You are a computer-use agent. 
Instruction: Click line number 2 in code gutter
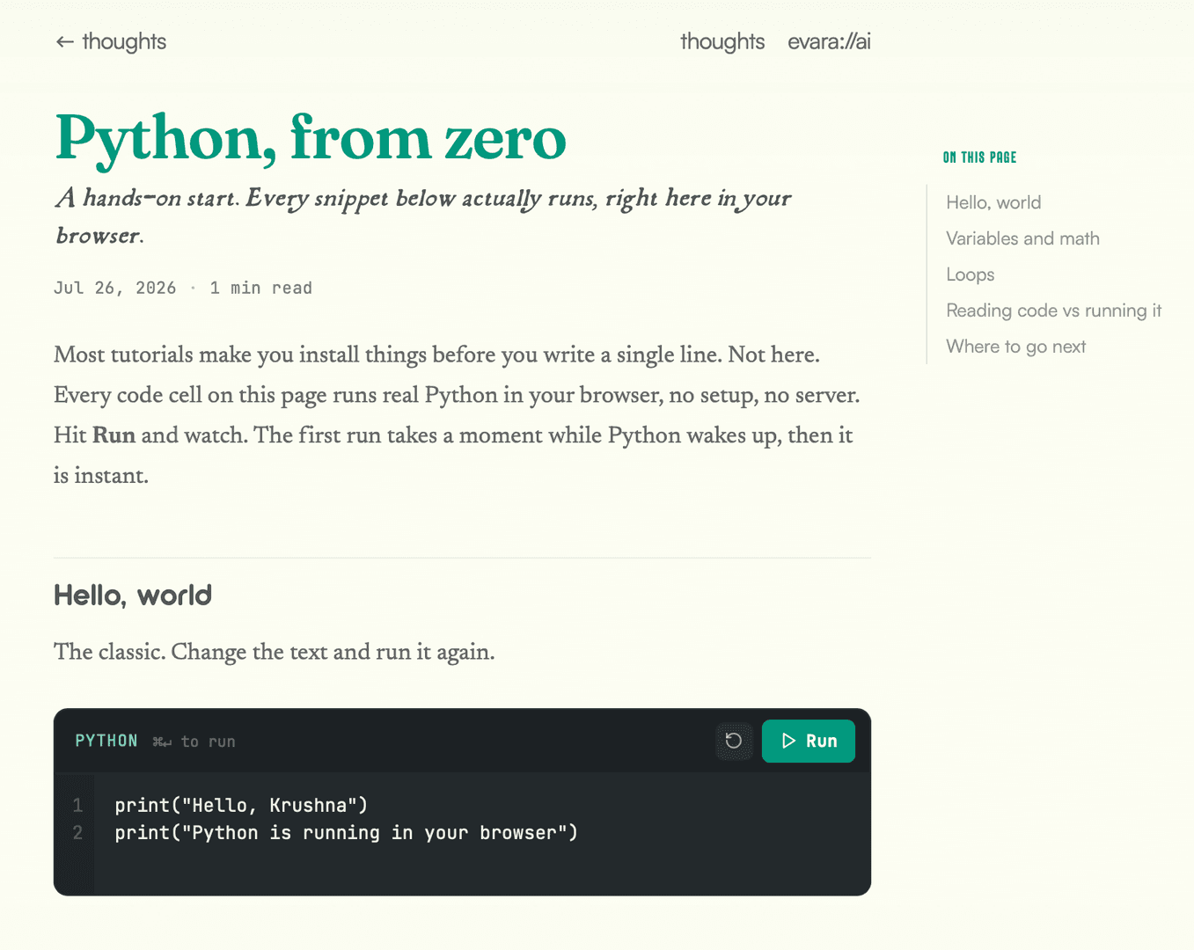[x=77, y=832]
